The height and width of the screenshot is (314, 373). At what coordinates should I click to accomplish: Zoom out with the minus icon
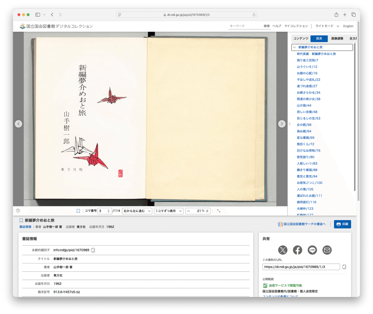click(188, 211)
